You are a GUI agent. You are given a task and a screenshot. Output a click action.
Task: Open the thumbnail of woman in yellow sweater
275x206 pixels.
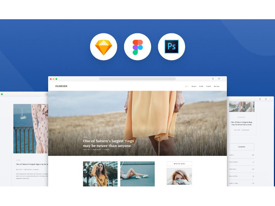[100, 174]
